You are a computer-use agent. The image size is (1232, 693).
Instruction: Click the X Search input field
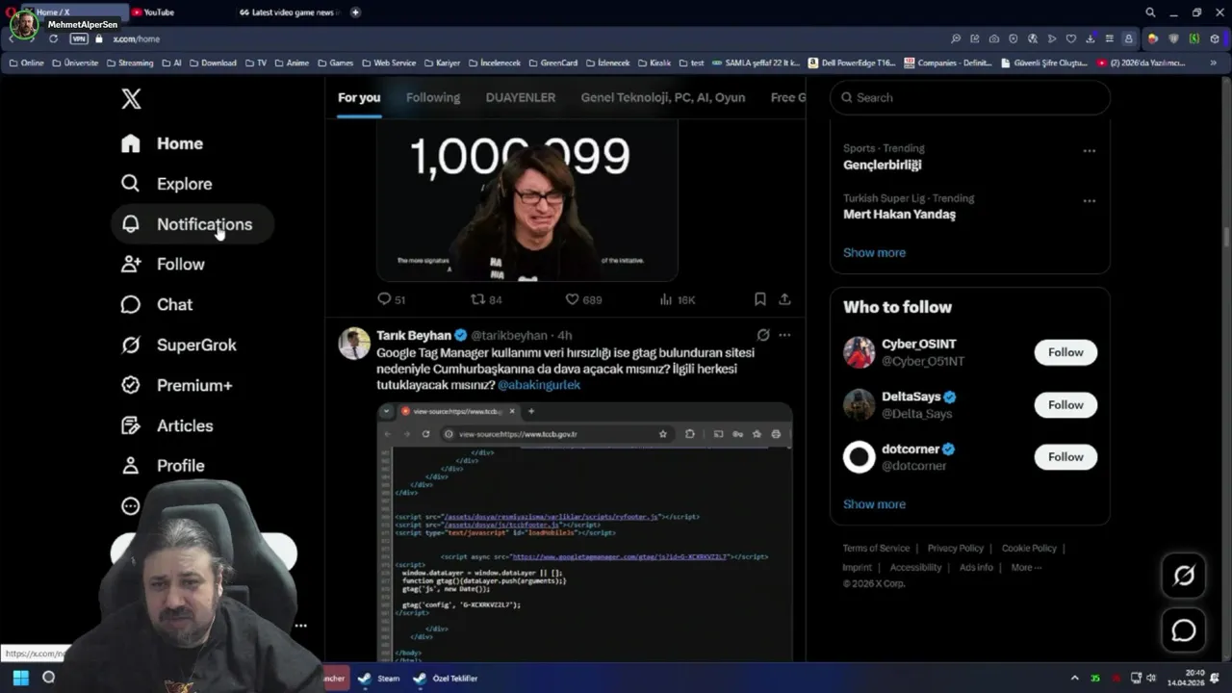970,97
